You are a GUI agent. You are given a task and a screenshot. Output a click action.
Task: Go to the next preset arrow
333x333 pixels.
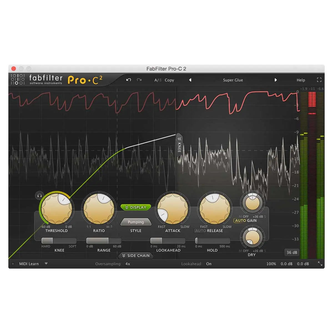point(276,80)
